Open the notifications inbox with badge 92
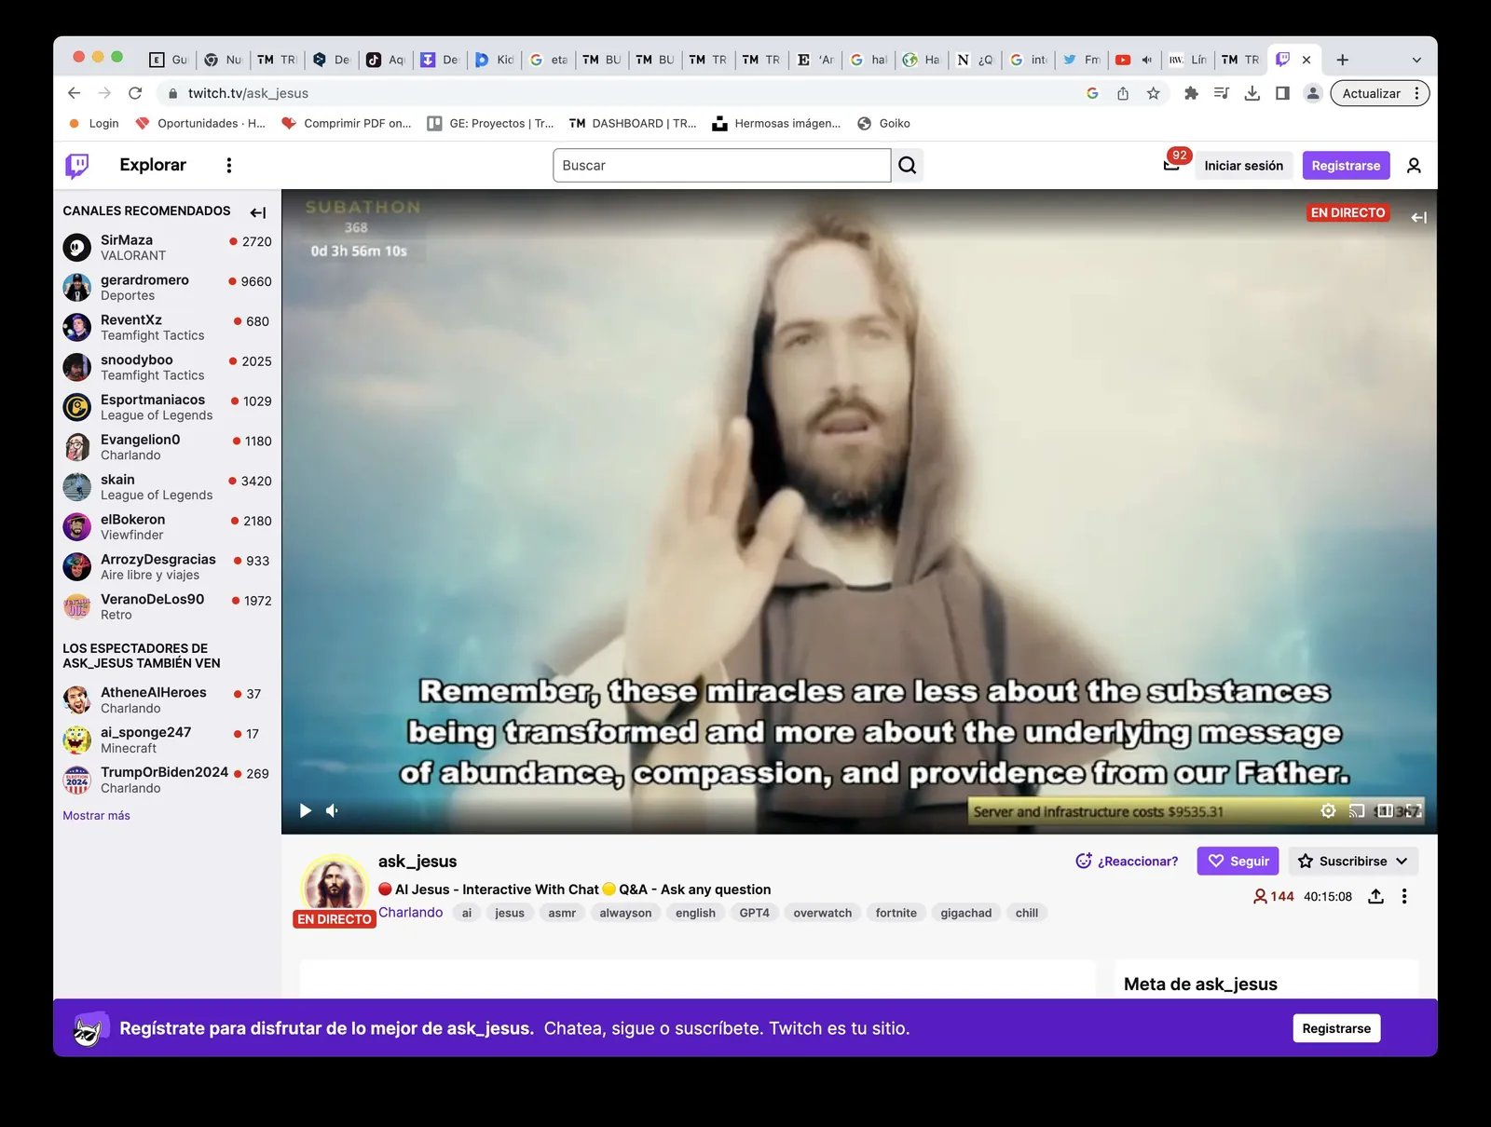The height and width of the screenshot is (1127, 1491). pyautogui.click(x=1171, y=165)
